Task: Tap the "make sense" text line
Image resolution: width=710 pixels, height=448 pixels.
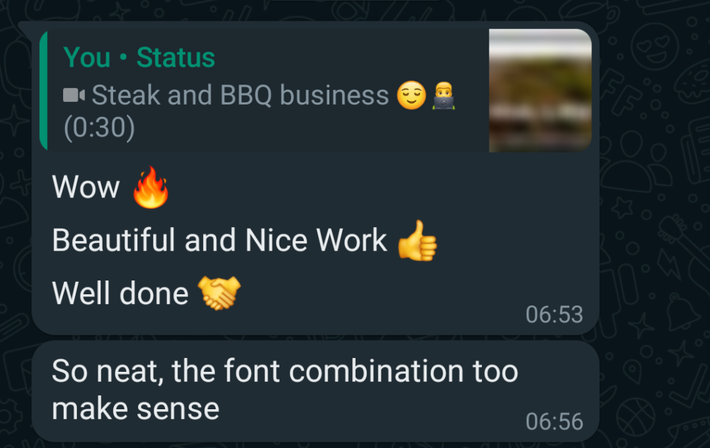Action: (x=135, y=409)
